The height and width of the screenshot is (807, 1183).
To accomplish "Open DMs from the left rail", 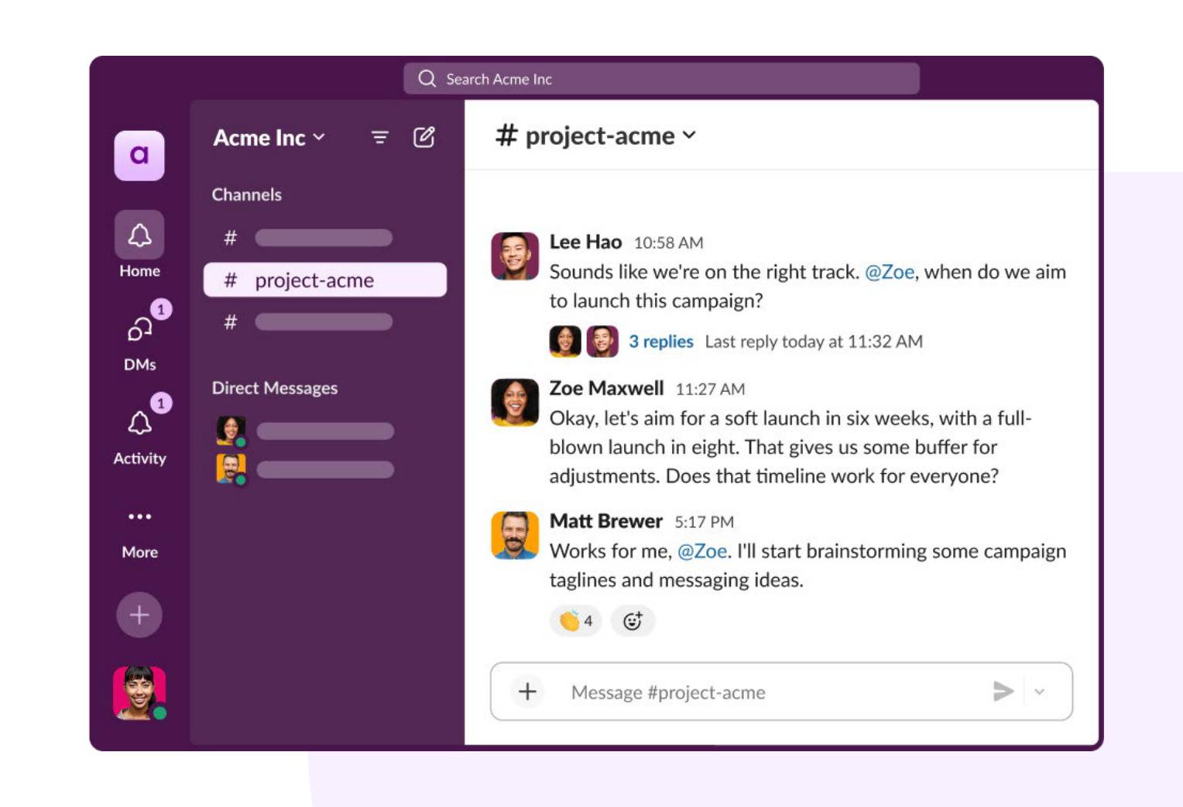I will click(139, 328).
